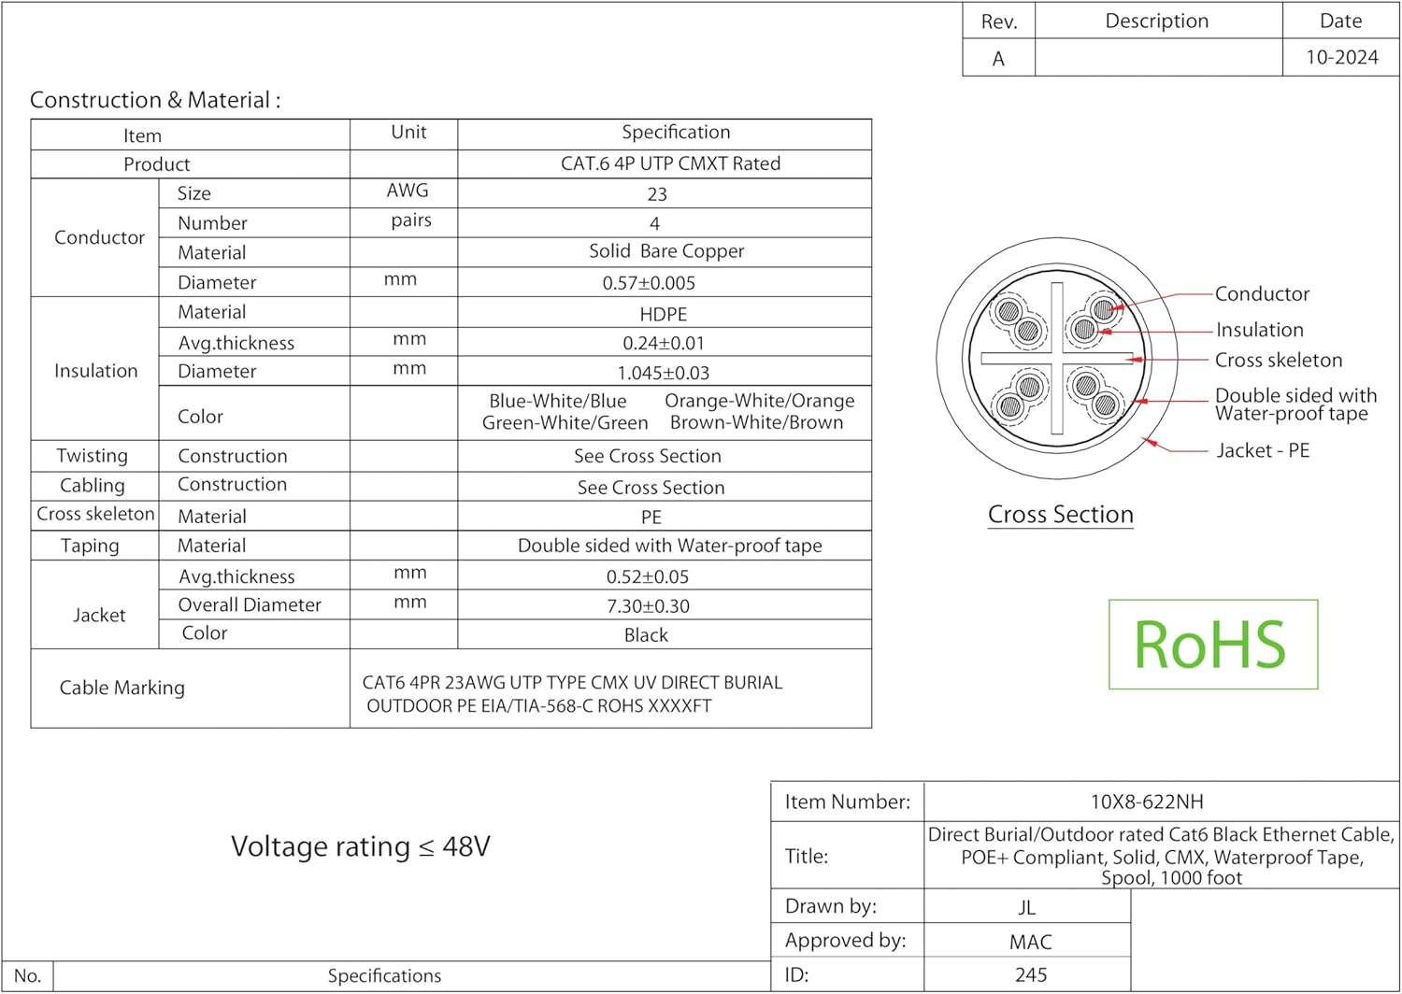Click drawn by value 'JL'

pyautogui.click(x=1026, y=908)
